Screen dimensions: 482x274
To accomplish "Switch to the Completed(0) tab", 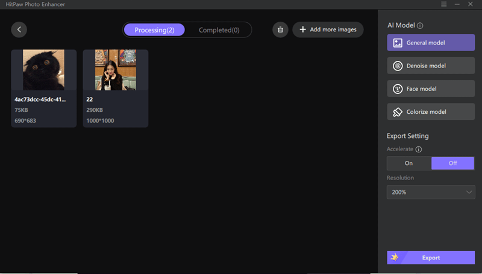I will (219, 30).
